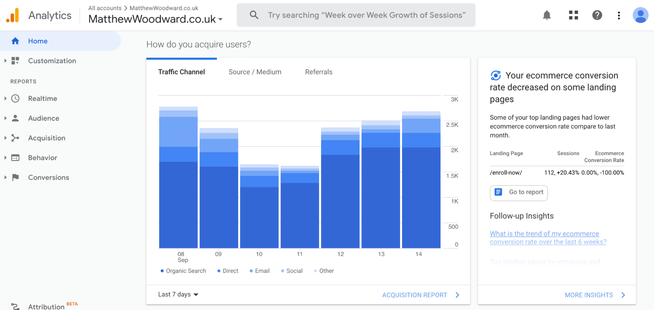The image size is (654, 310).
Task: Click the 09 bar in the chart
Action: coord(219,188)
